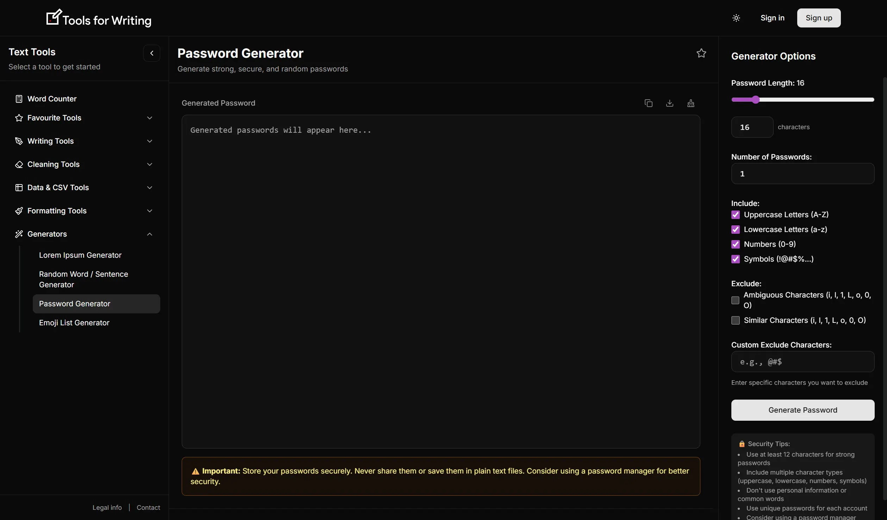Favourite the Password Generator with the star
This screenshot has width=887, height=520.
point(701,53)
